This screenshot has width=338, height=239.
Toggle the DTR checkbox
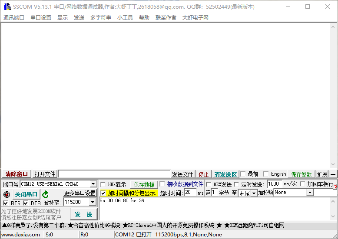coord(26,203)
